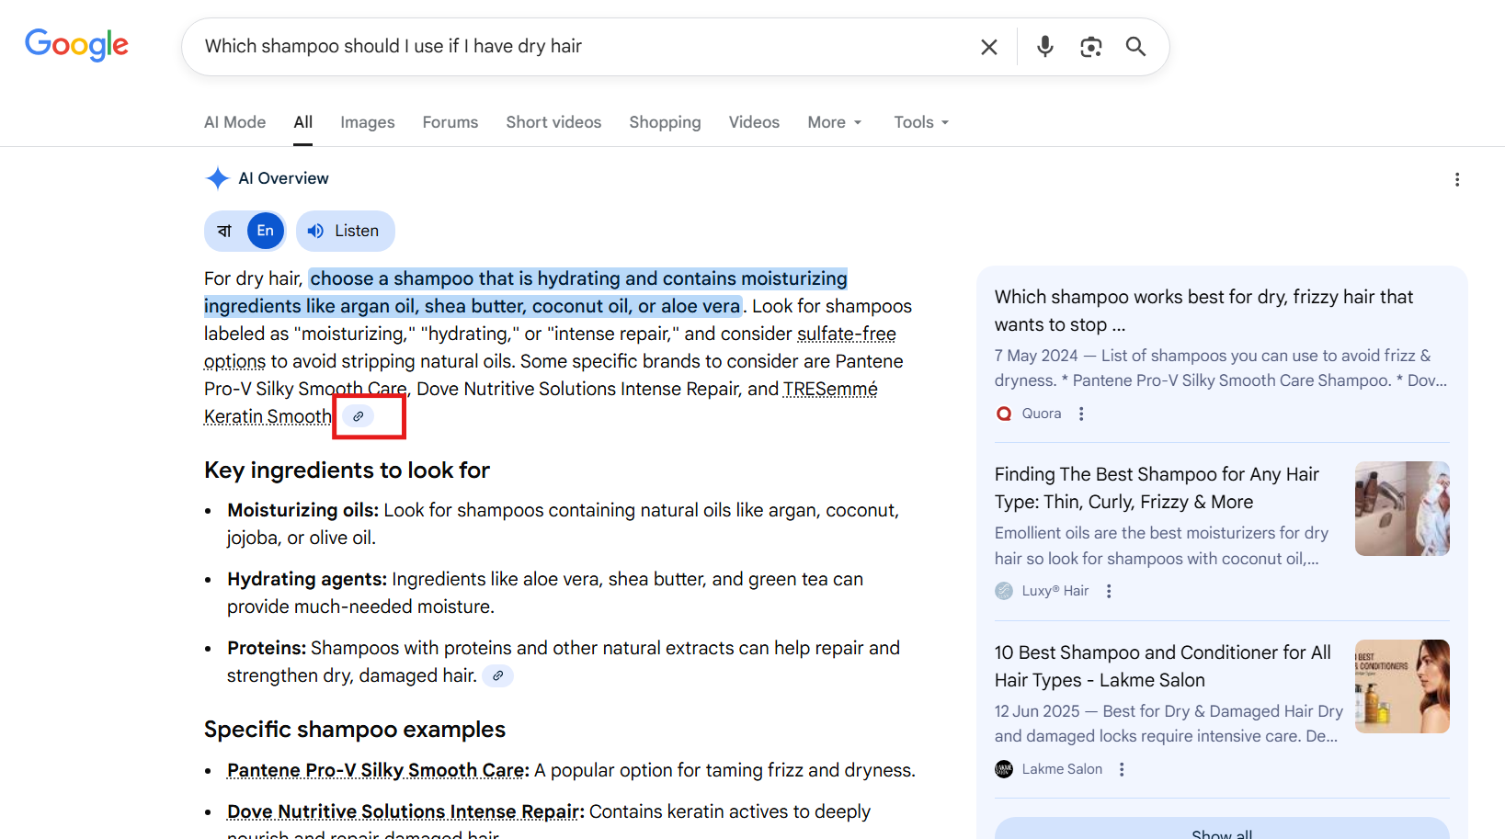This screenshot has height=839, width=1505.
Task: Click the Google logo
Action: (x=76, y=44)
